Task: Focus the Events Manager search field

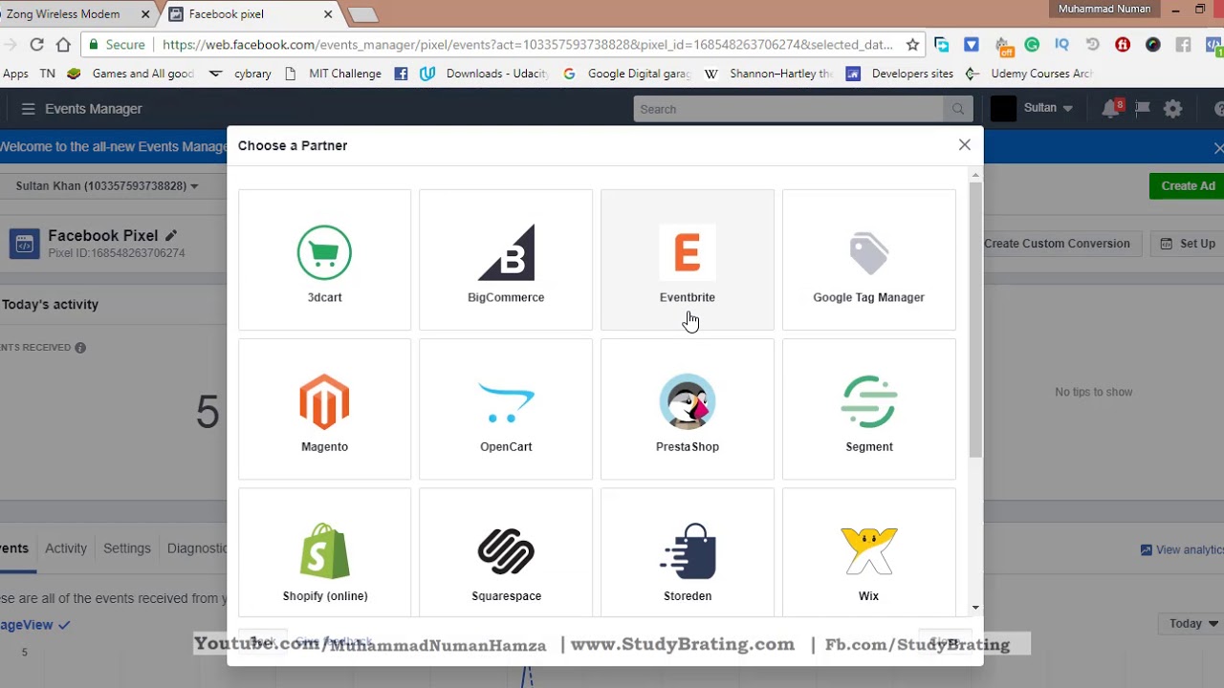Action: click(x=788, y=109)
